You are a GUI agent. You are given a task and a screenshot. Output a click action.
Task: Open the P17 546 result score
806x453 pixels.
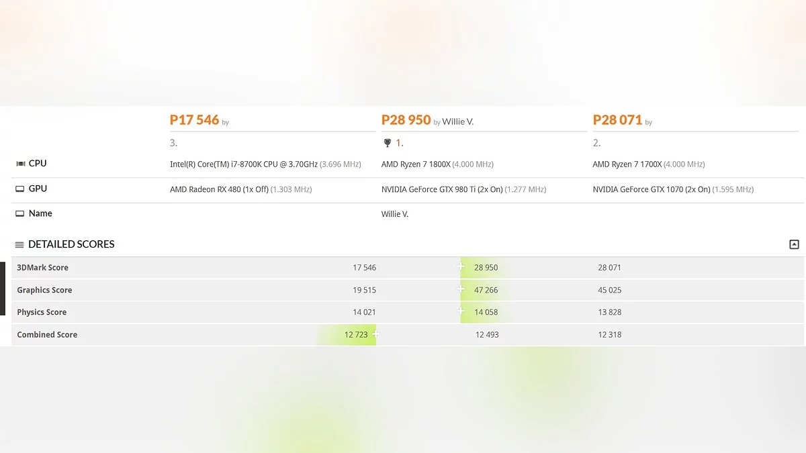194,120
